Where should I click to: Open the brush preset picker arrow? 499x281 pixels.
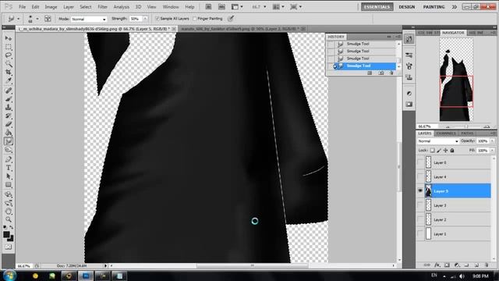click(37, 19)
